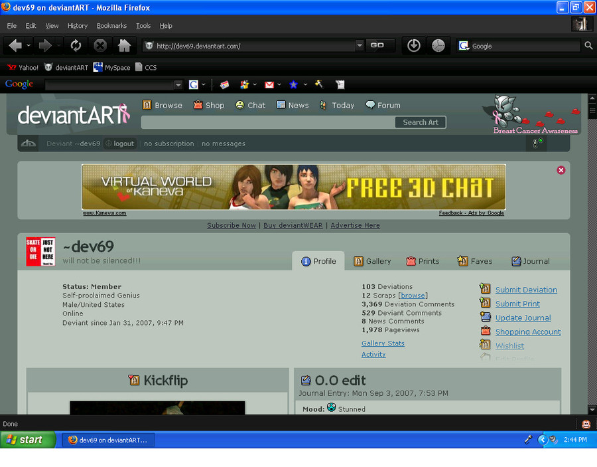The width and height of the screenshot is (597, 467).
Task: Click the Gmail icon in Google toolbar
Action: coord(269,84)
